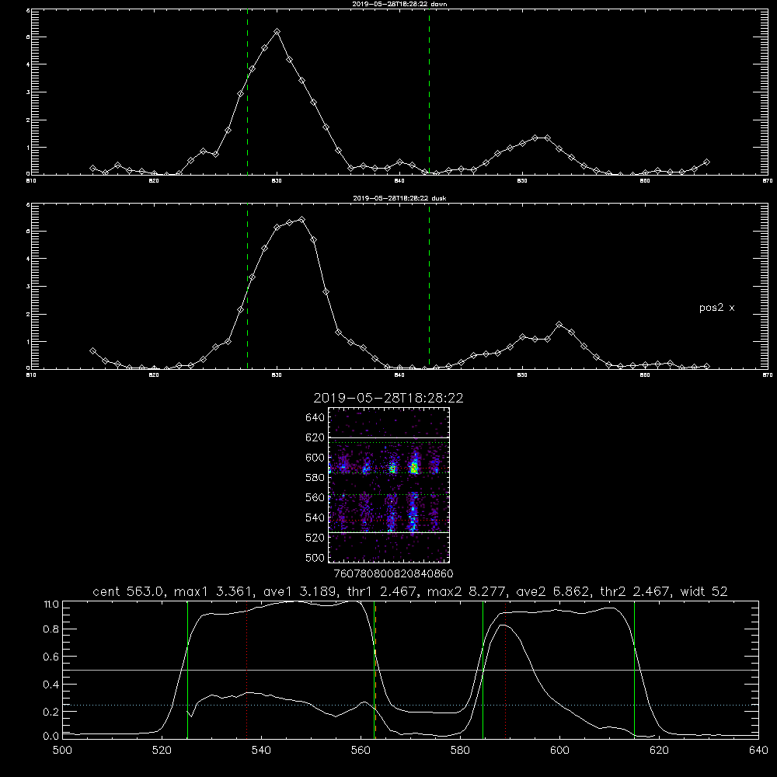Viewport: 777px width, 777px height.
Task: Click the '0.8' label on profile y-axis
Action: coord(51,629)
